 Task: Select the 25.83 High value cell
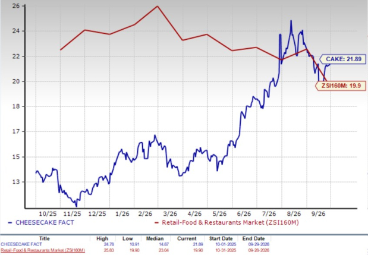108,250
